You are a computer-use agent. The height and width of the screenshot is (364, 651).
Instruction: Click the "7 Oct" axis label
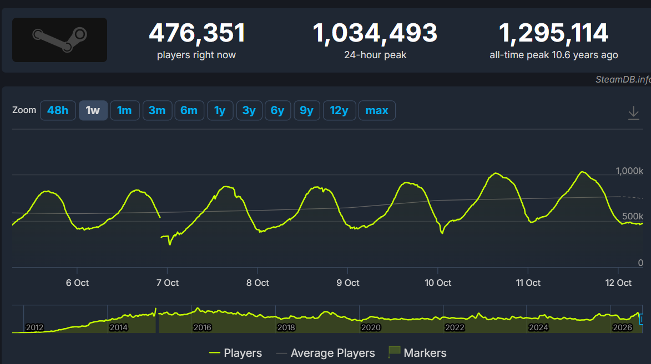167,283
